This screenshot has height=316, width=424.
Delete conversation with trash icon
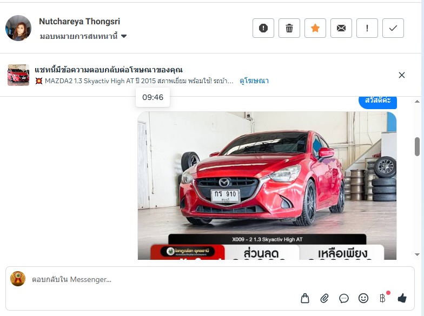(289, 28)
